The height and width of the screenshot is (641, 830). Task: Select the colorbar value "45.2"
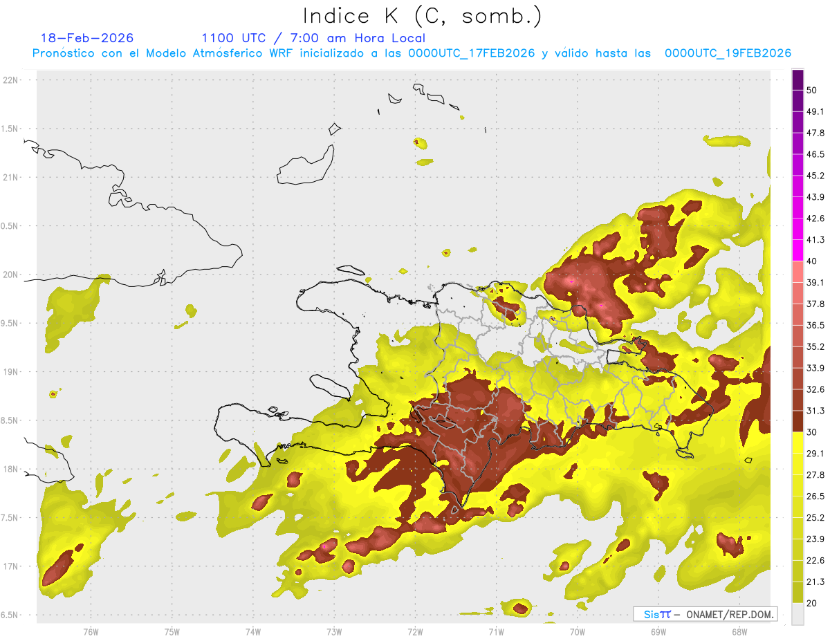pos(815,176)
